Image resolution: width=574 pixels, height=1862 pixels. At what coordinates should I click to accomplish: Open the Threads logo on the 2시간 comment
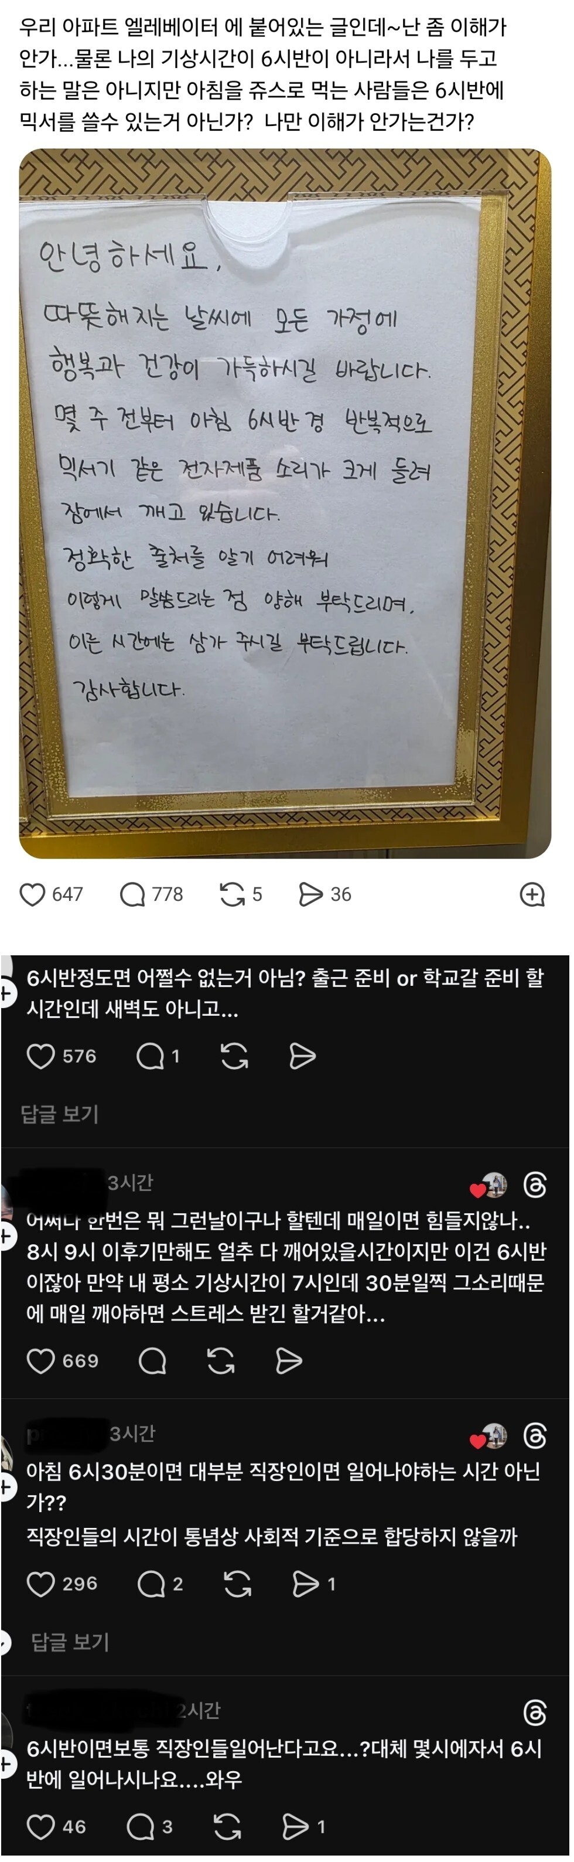click(535, 1713)
